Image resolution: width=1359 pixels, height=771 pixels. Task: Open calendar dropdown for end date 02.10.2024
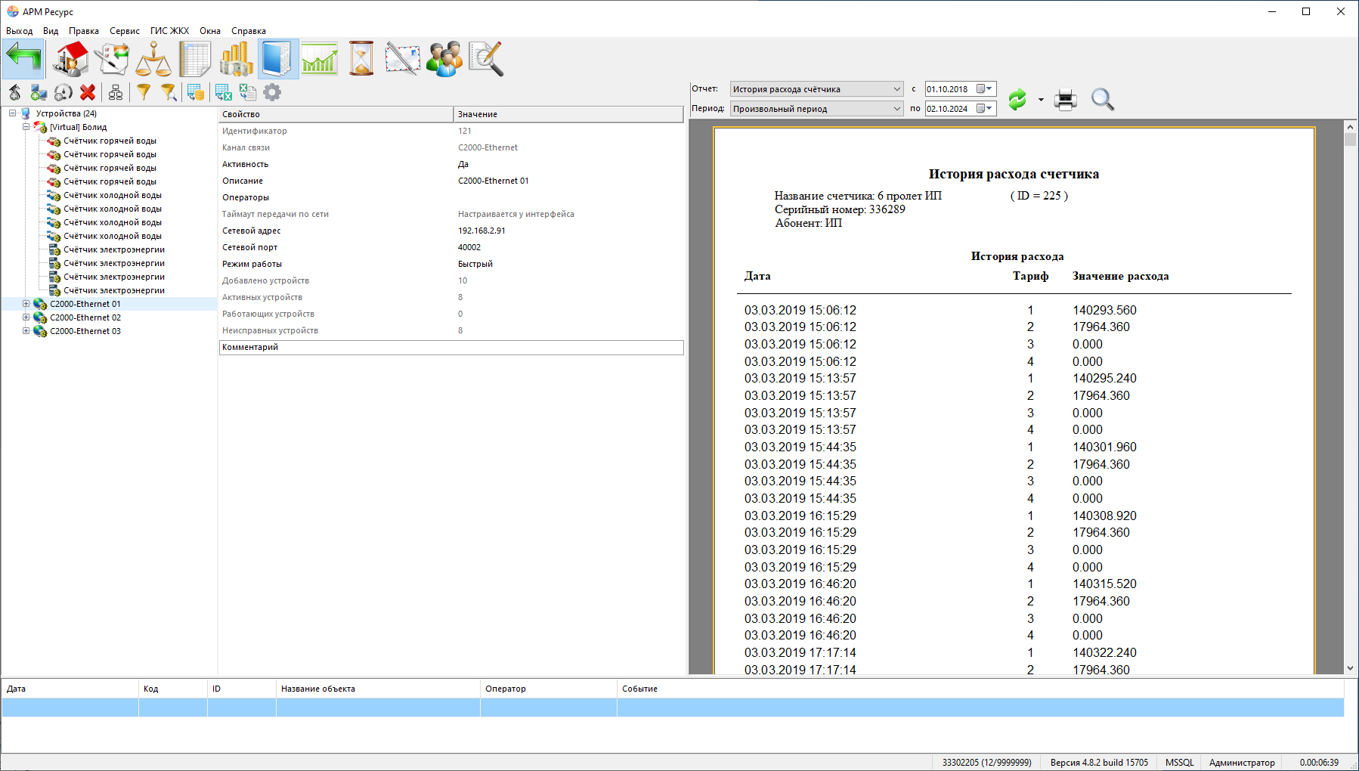[x=984, y=109]
